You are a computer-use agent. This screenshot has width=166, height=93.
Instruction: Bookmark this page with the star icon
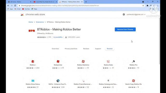tap(143, 6)
